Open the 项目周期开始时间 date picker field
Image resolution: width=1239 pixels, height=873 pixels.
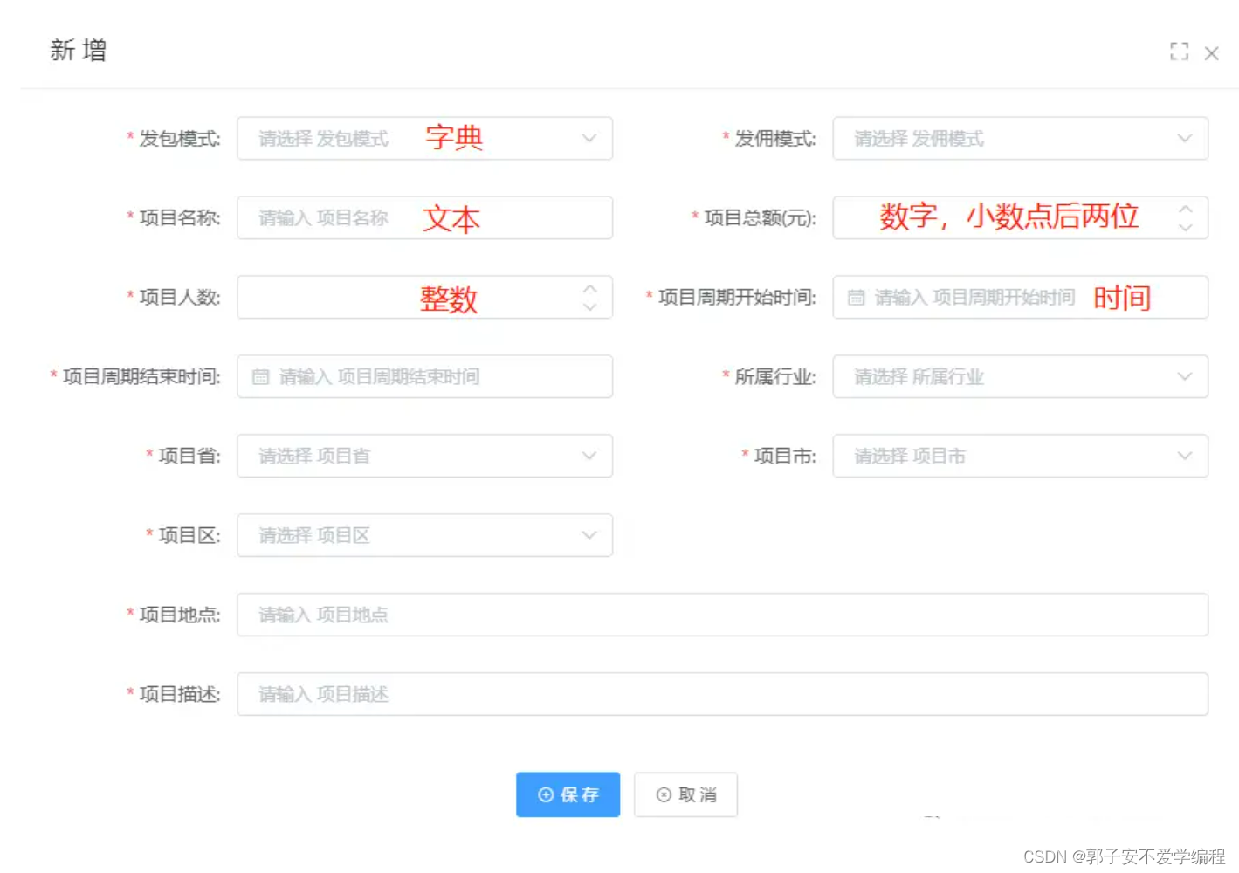coord(1020,298)
